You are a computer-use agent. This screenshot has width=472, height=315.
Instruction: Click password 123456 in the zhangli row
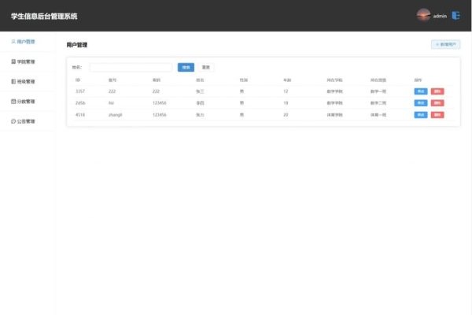pos(159,115)
